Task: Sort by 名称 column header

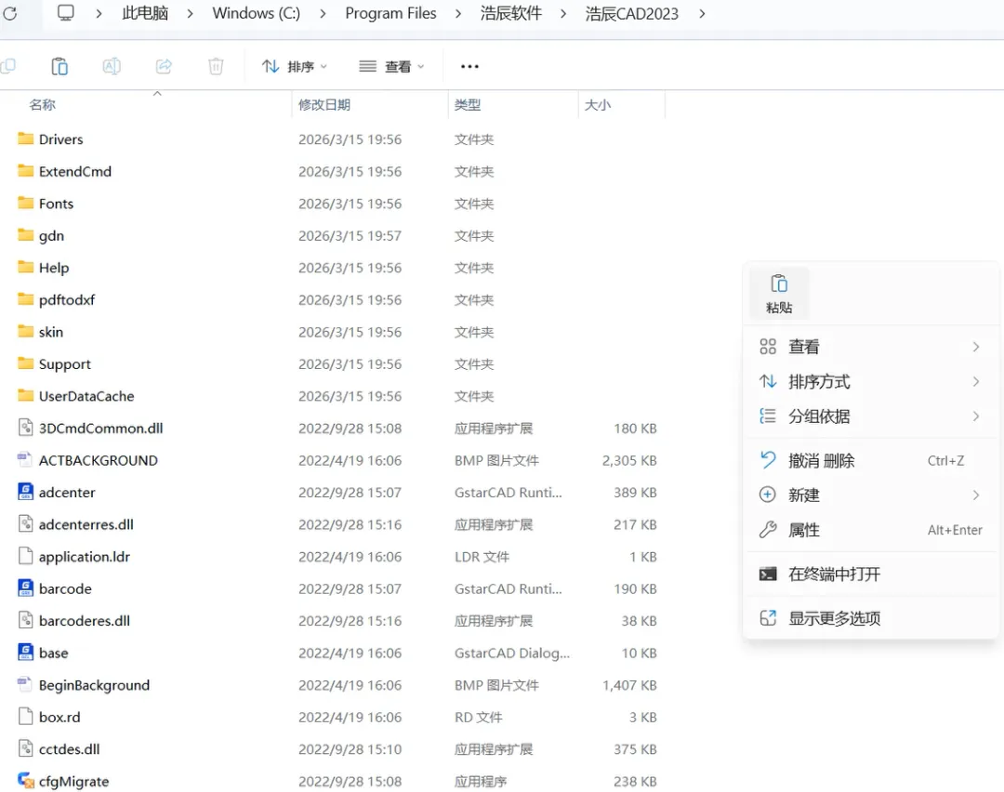Action: (42, 104)
